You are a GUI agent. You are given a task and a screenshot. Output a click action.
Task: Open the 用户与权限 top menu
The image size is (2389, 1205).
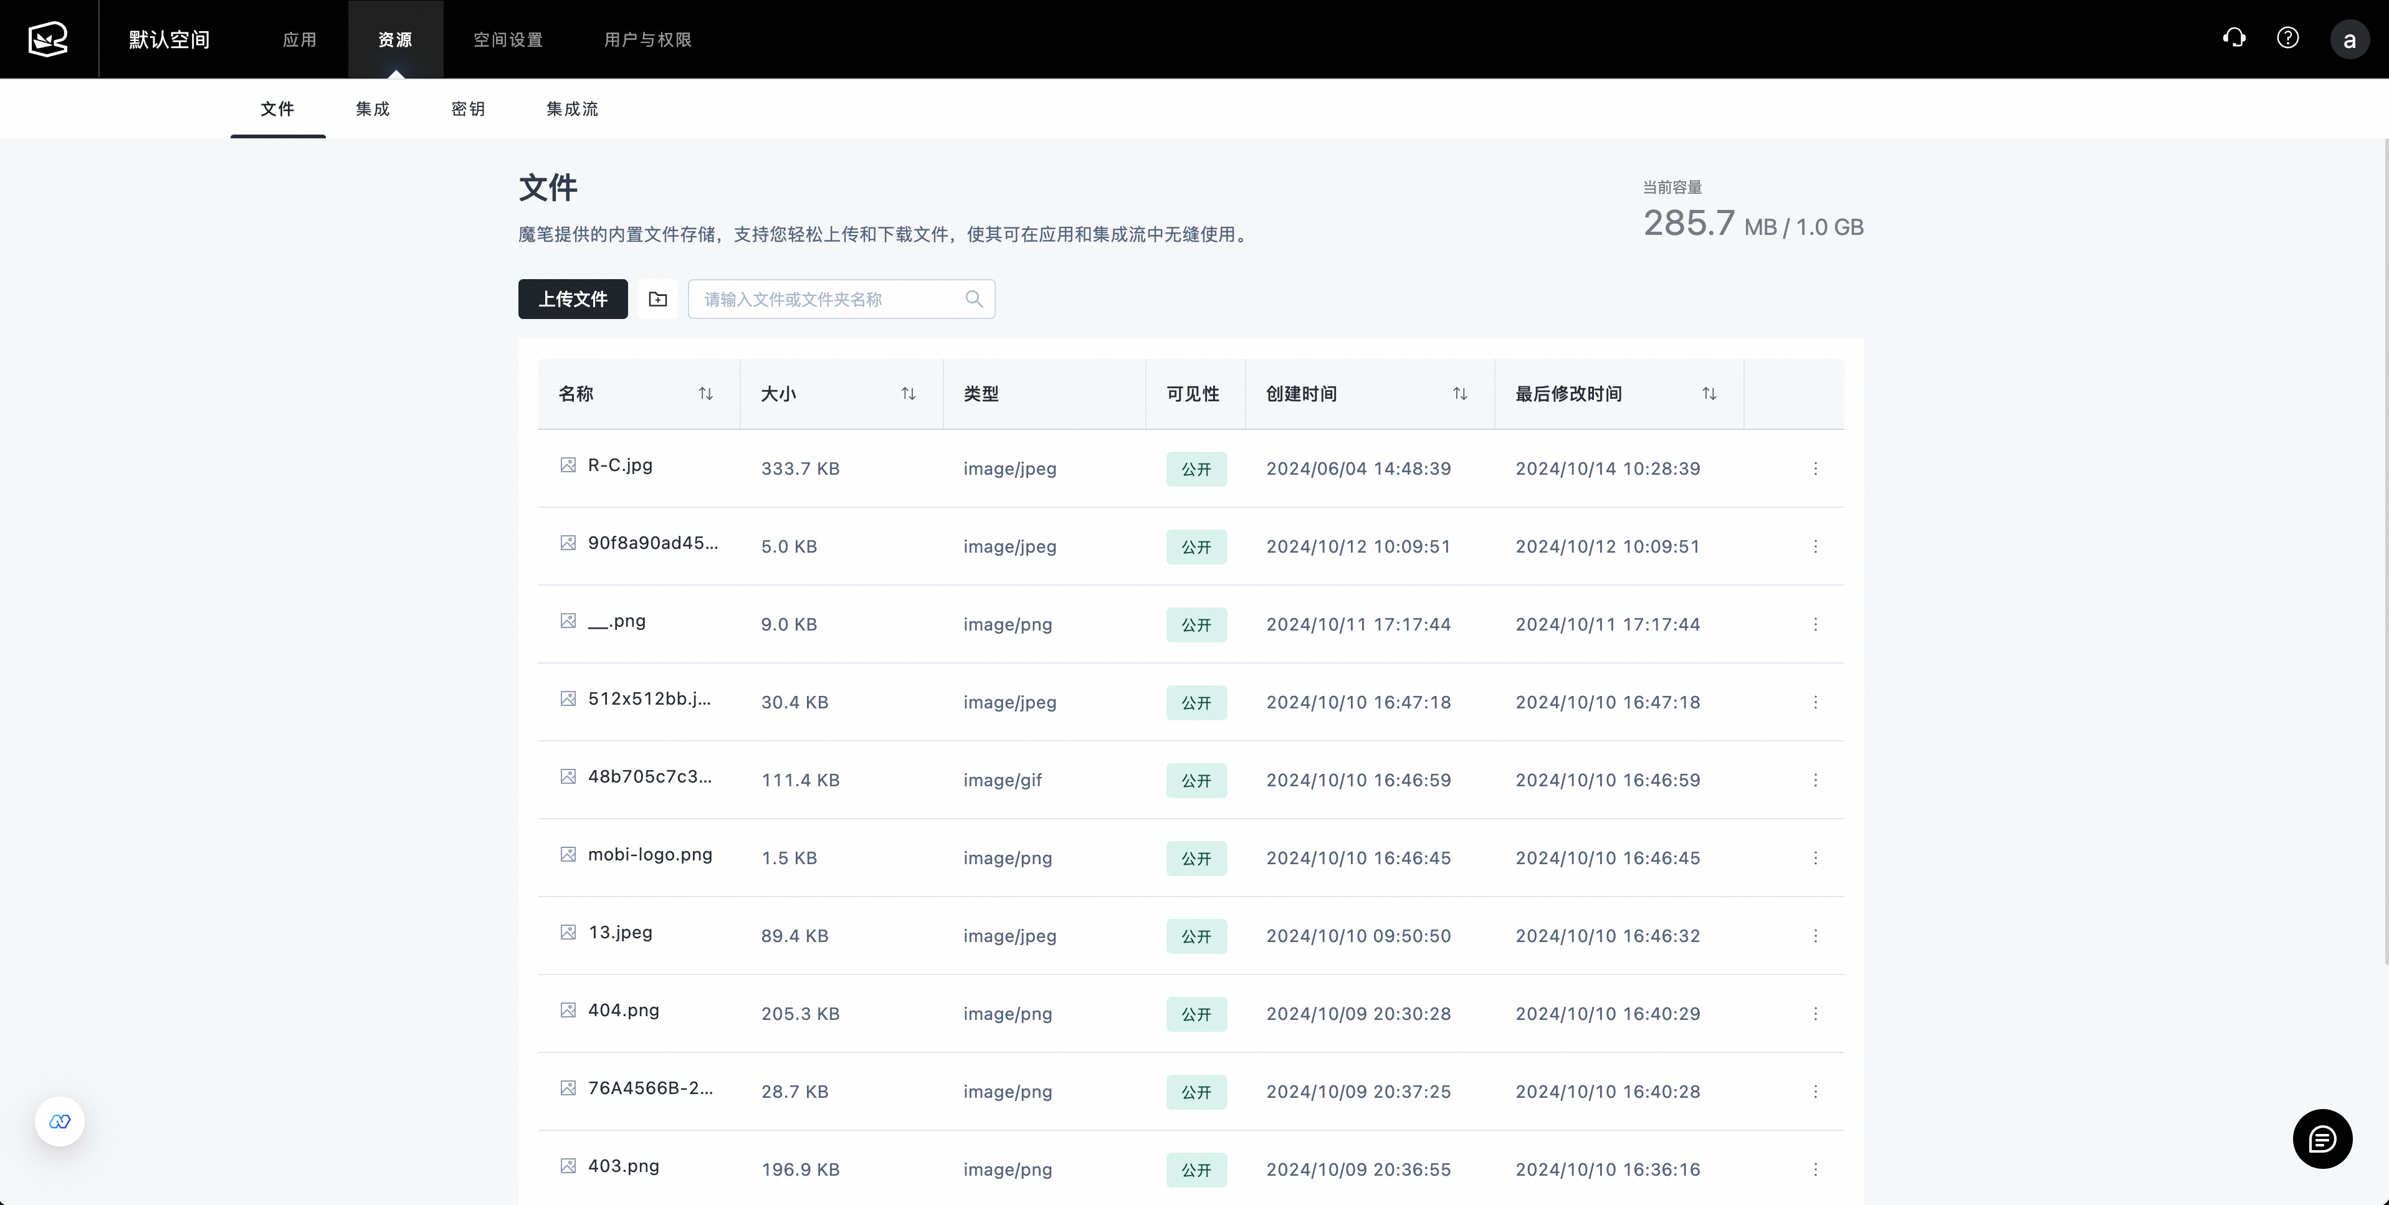coord(647,39)
